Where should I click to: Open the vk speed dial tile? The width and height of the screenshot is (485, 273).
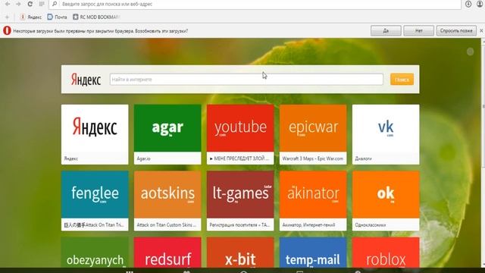(x=386, y=134)
